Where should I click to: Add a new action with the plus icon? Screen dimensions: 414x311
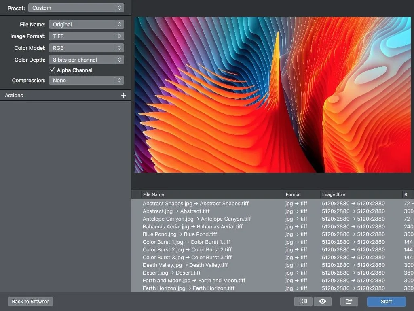(x=124, y=95)
